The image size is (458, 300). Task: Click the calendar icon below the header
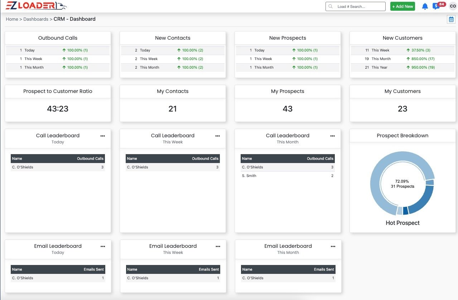pyautogui.click(x=451, y=19)
